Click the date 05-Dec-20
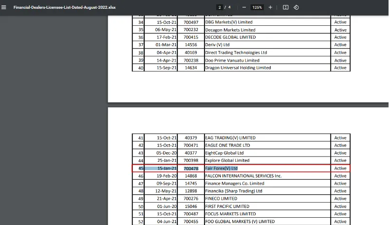 coord(166,153)
